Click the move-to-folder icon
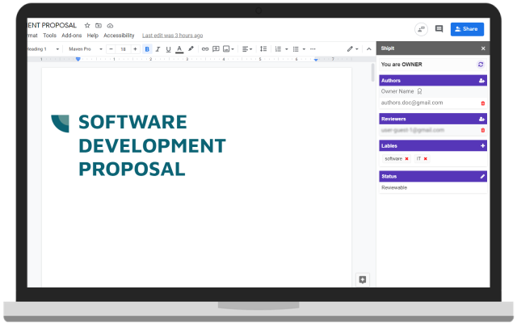 (99, 25)
